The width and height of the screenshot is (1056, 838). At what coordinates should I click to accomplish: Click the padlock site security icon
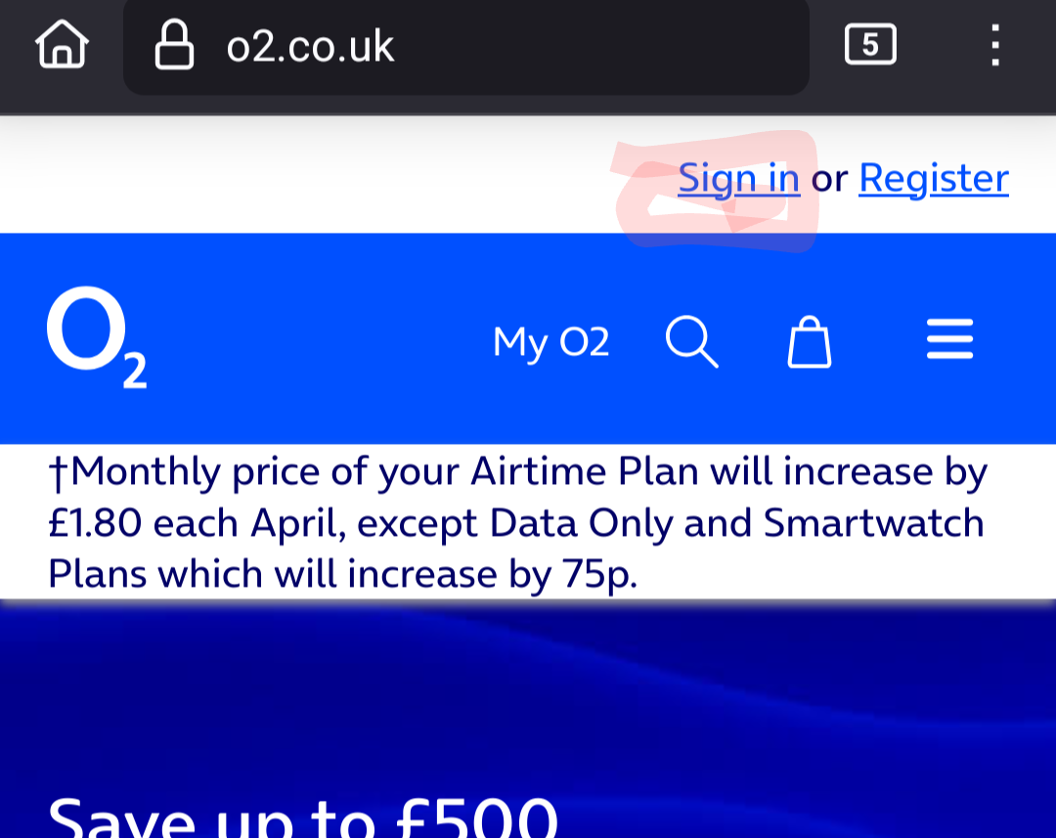point(174,45)
